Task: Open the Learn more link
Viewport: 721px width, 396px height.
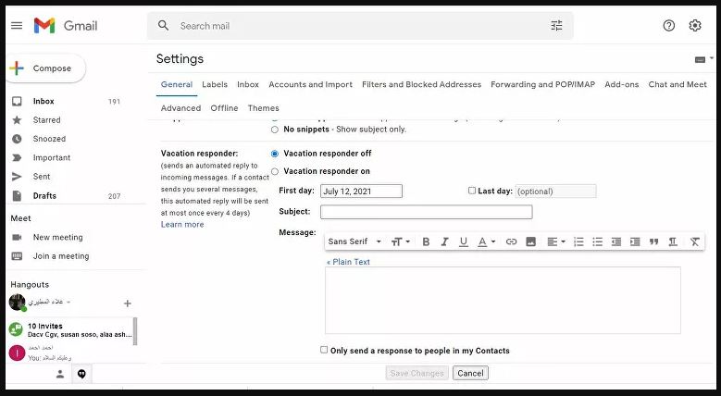Action: point(182,225)
